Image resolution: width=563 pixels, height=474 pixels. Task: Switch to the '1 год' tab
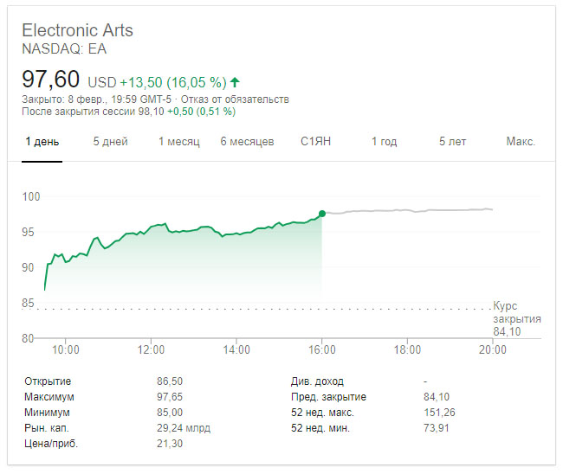click(384, 142)
